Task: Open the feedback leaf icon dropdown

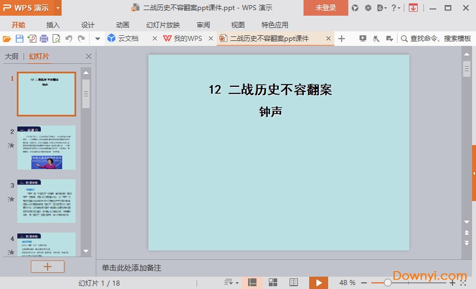Action: click(x=381, y=8)
